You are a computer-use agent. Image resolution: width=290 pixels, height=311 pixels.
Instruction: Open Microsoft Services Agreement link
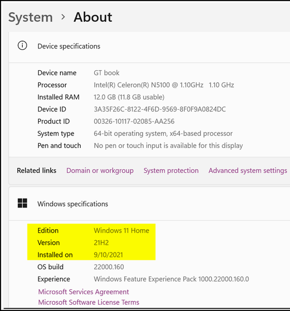pos(84,292)
